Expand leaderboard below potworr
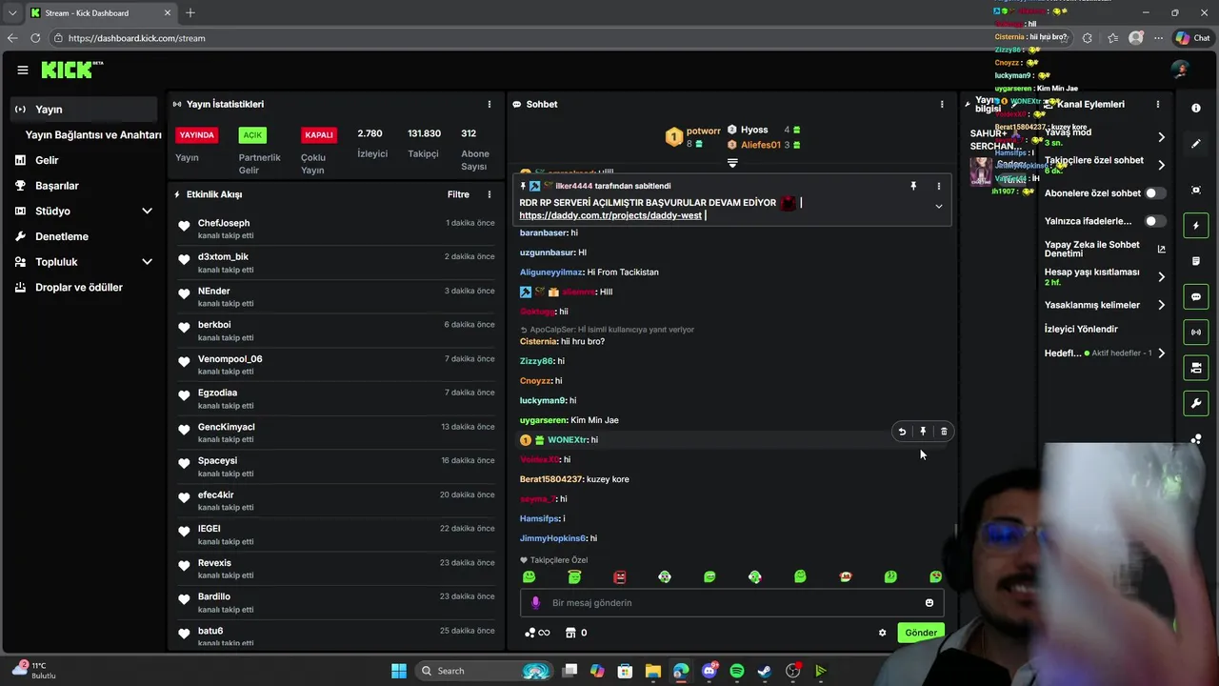Screen dimensions: 1219x686 [732, 163]
